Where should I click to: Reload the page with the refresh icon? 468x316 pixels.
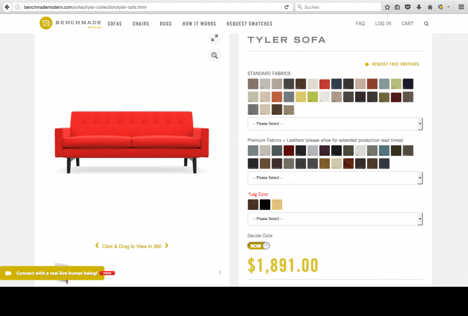287,7
